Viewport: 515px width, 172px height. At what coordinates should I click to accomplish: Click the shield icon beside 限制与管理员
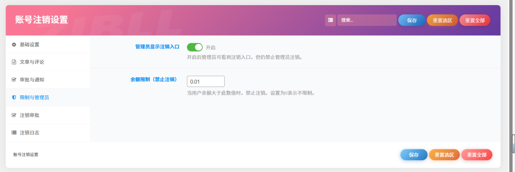[14, 97]
